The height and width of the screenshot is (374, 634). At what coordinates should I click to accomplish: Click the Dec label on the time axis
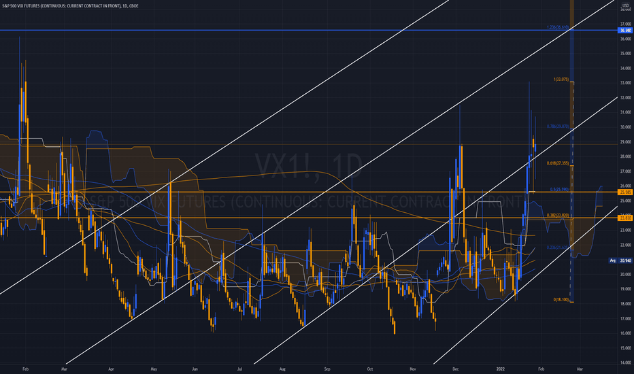(455, 369)
